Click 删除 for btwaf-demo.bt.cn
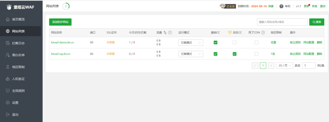Screen dimensions: 329x122 coord(320,42)
